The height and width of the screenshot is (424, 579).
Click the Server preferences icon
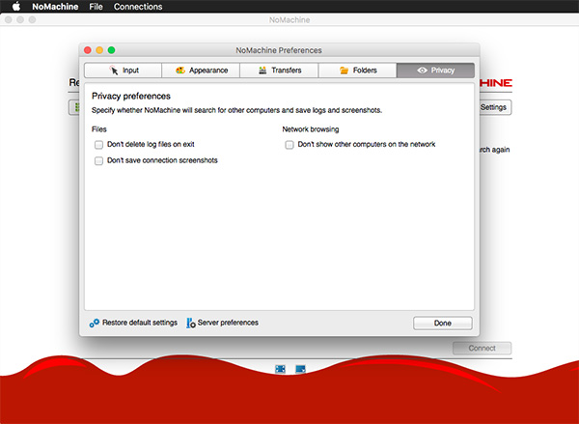click(190, 324)
